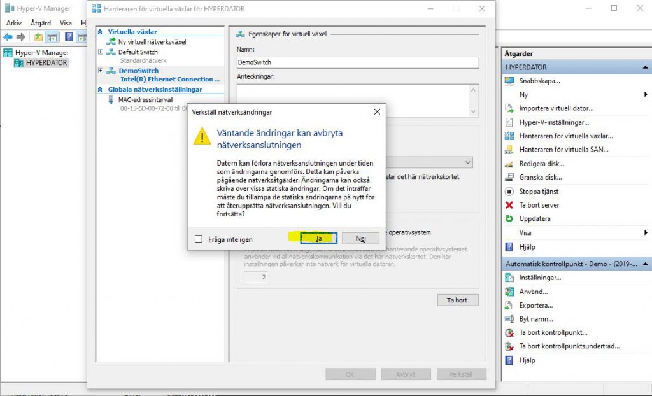Confirm with the Ja button
The height and width of the screenshot is (396, 652).
click(319, 238)
